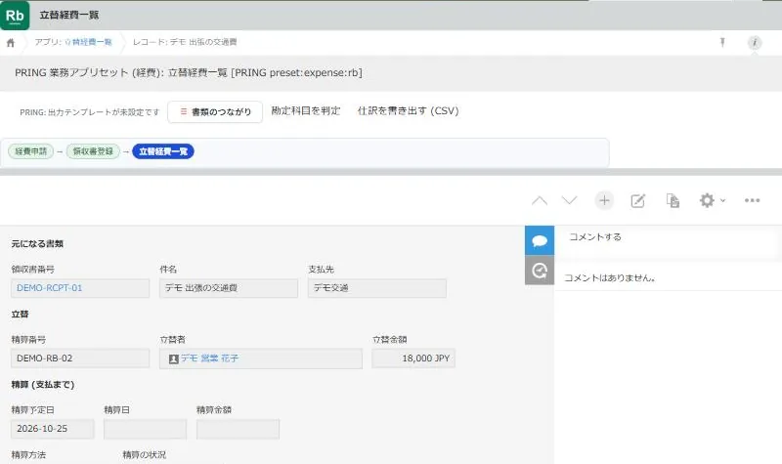Pin this record with the pin icon
The height and width of the screenshot is (464, 782).
coord(722,42)
